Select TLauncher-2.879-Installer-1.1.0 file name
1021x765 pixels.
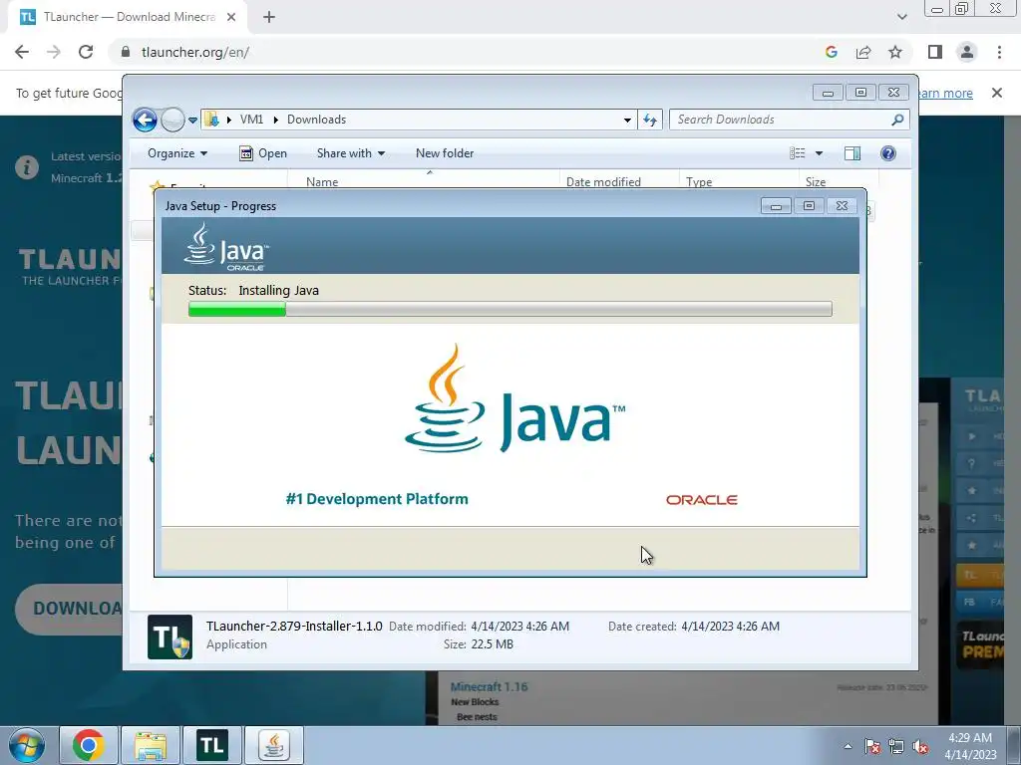(x=294, y=627)
